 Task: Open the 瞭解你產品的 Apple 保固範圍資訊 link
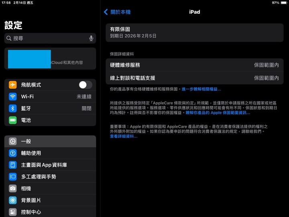click(218, 113)
